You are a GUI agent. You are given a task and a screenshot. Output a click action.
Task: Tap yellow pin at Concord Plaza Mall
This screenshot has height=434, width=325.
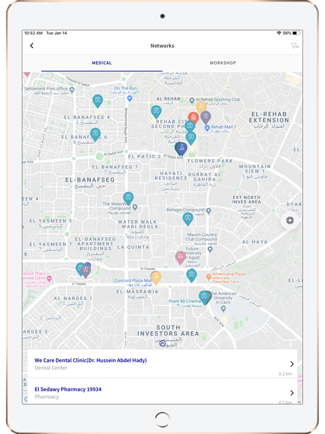point(156,277)
